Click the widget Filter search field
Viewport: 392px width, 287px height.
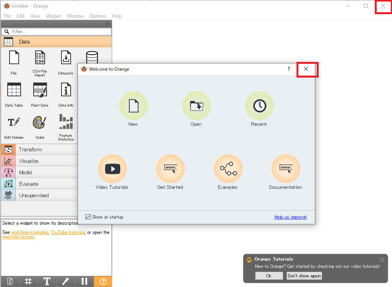tap(57, 32)
